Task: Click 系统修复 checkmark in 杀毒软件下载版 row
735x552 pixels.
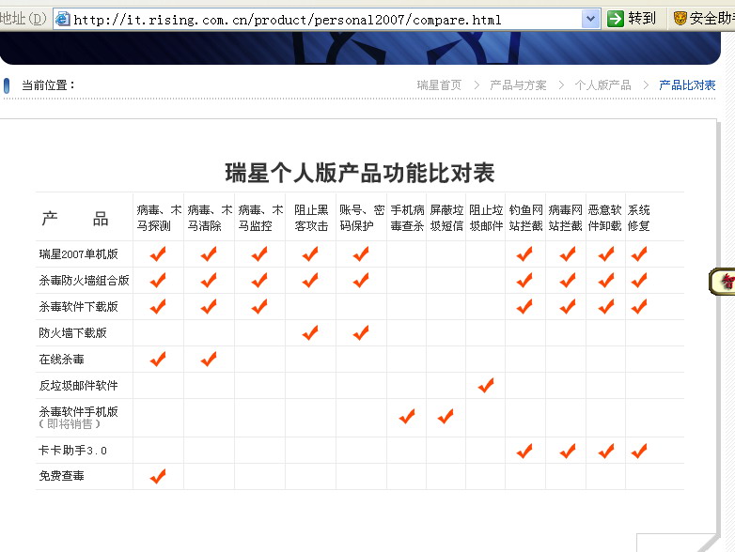Action: click(x=639, y=307)
